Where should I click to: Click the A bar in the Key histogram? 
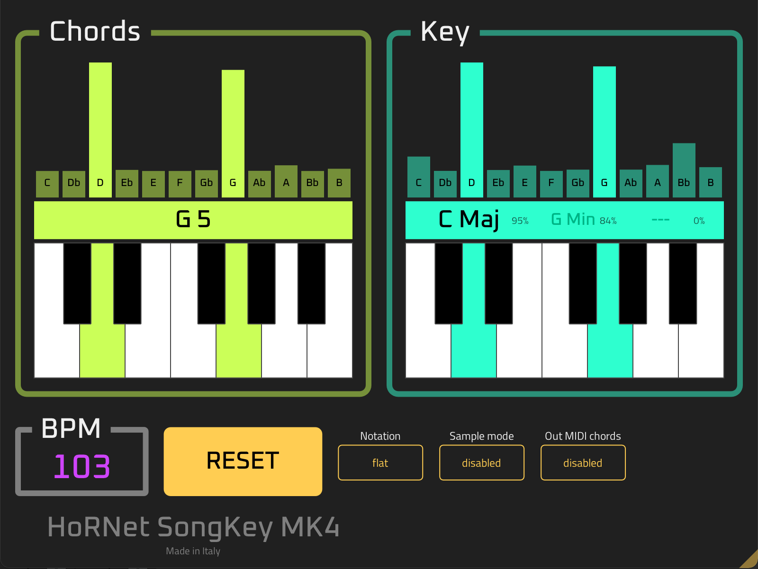pyautogui.click(x=658, y=181)
